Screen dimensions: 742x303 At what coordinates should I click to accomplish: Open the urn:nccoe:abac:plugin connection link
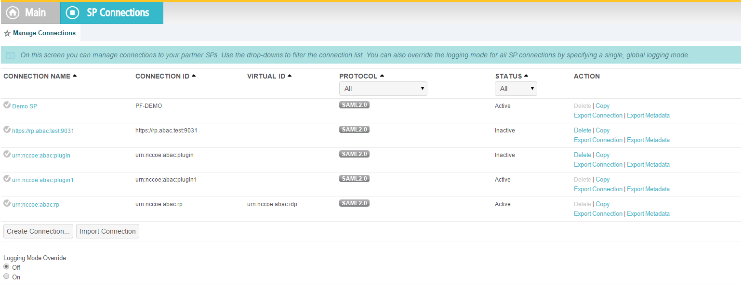[x=41, y=156]
